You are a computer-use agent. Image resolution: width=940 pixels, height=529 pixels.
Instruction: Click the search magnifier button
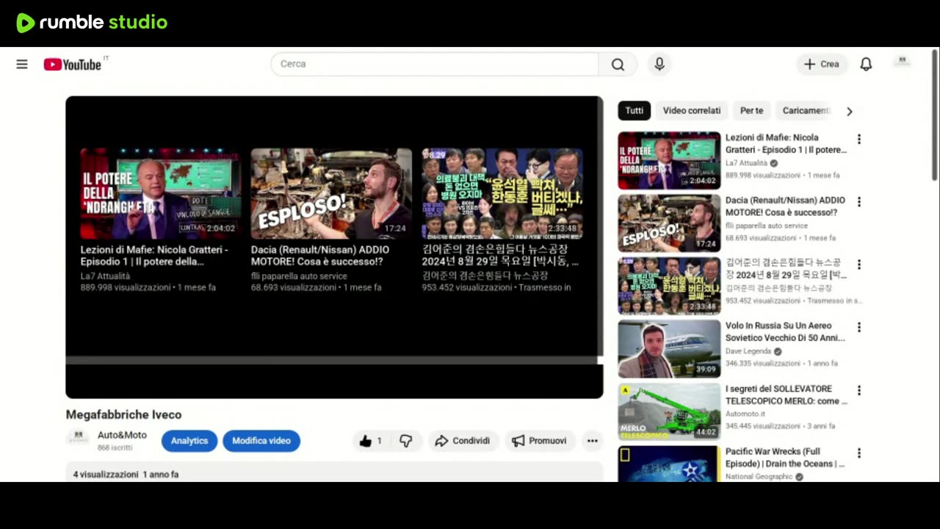[618, 64]
